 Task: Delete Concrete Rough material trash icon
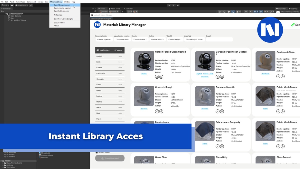(x=161, y=111)
